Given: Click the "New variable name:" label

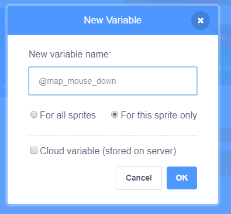Looking at the screenshot, I should 70,54.
